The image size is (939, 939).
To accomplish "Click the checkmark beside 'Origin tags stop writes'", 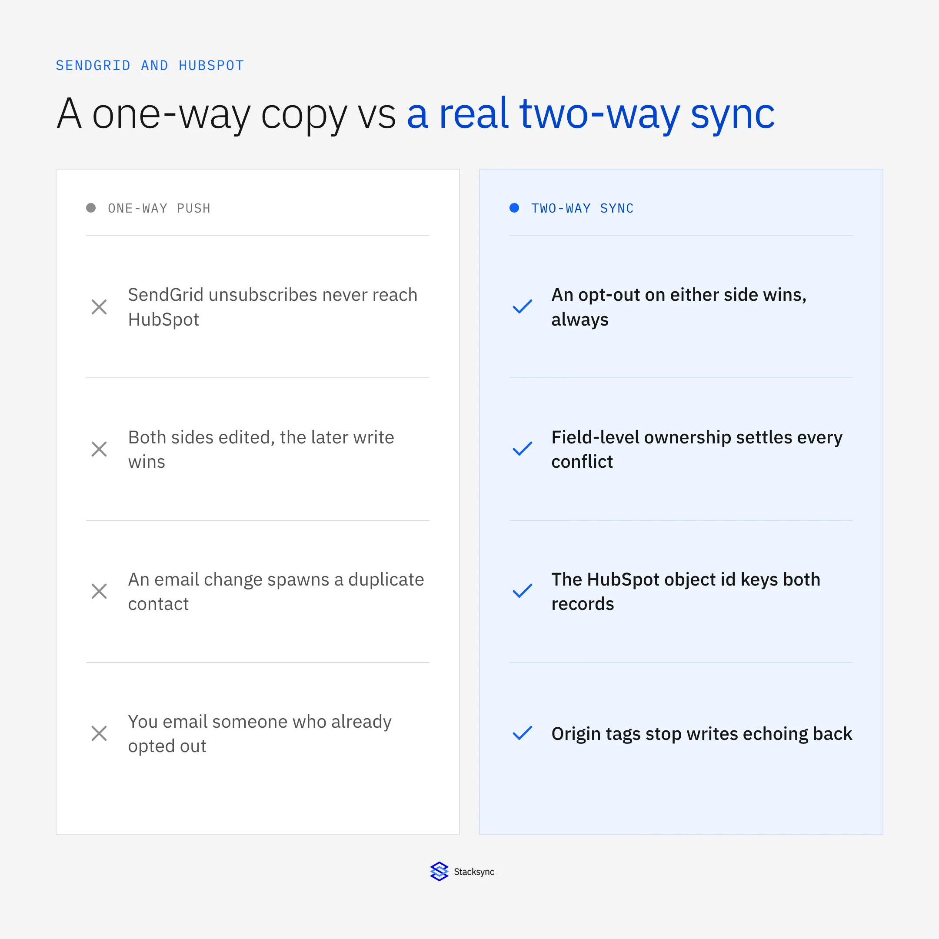I will pyautogui.click(x=523, y=733).
